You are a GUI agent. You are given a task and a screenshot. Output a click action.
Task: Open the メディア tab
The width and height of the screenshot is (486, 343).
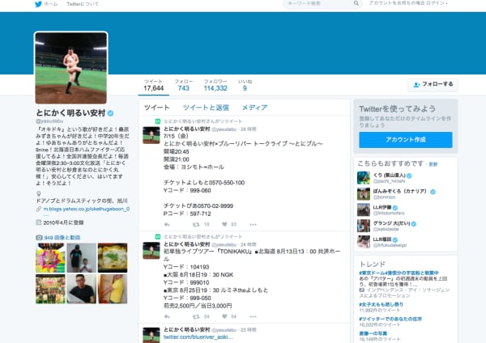[x=254, y=108]
